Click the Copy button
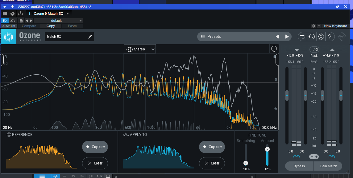The image size is (353, 178). (x=51, y=26)
